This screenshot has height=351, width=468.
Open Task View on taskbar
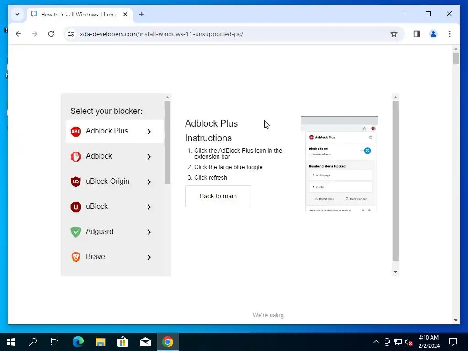55,342
